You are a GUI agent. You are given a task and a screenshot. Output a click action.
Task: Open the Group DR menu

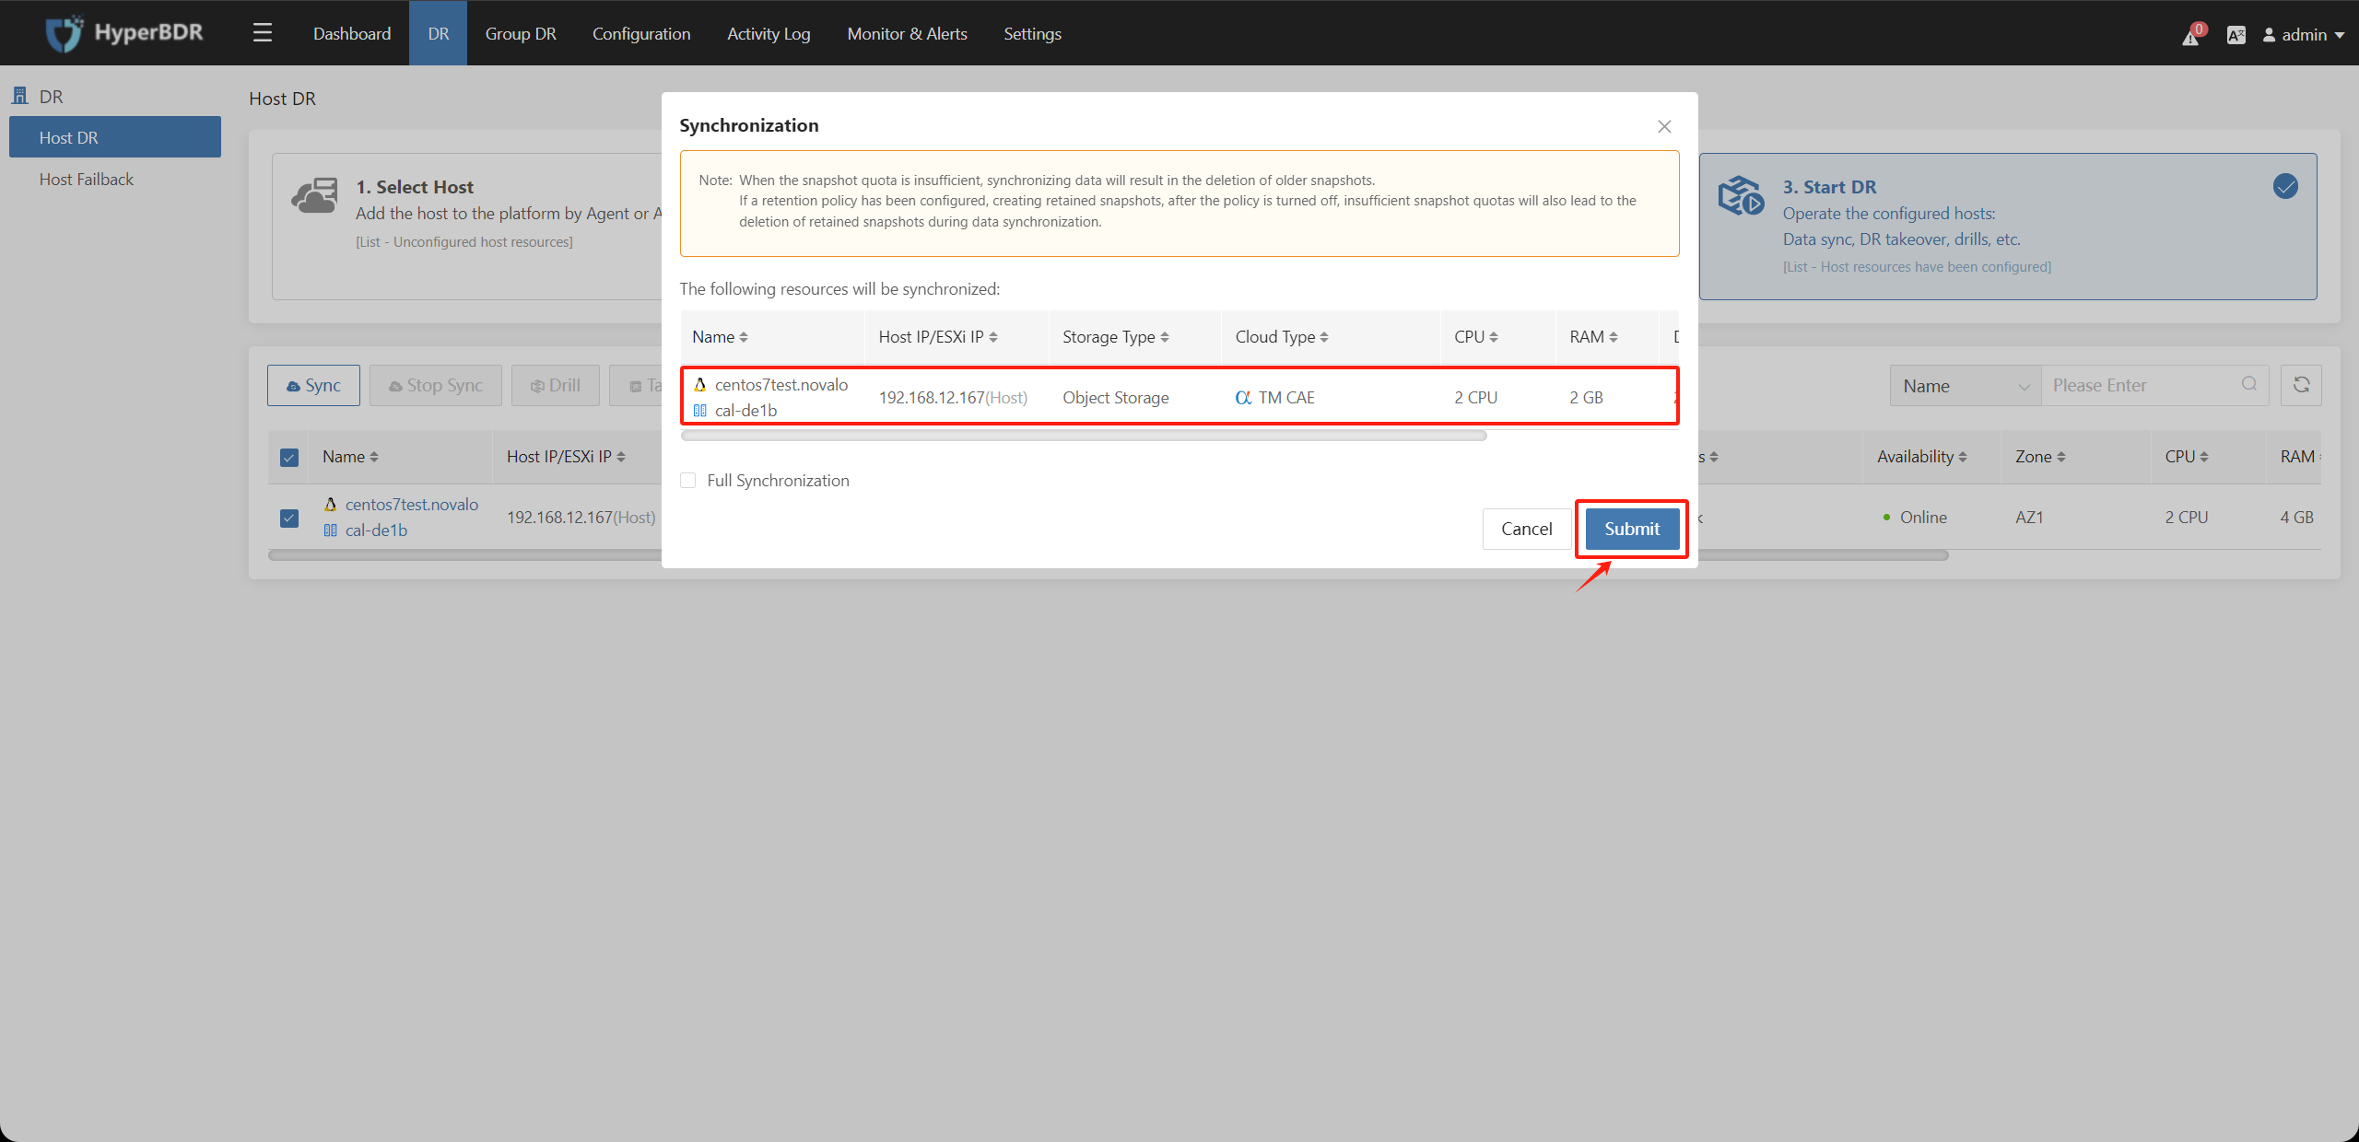click(x=521, y=33)
